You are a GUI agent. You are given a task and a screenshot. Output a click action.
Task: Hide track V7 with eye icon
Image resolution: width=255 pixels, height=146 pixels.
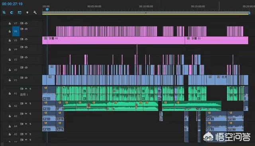(26, 23)
